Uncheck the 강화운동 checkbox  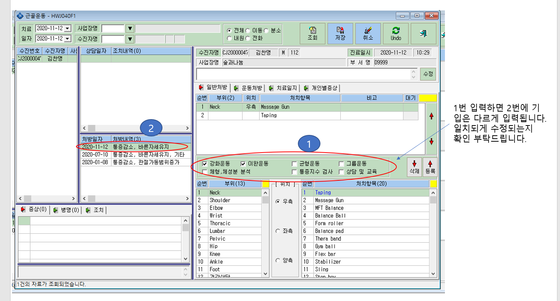click(x=205, y=164)
